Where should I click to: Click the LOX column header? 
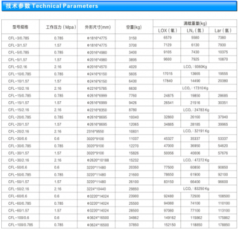point(167,31)
